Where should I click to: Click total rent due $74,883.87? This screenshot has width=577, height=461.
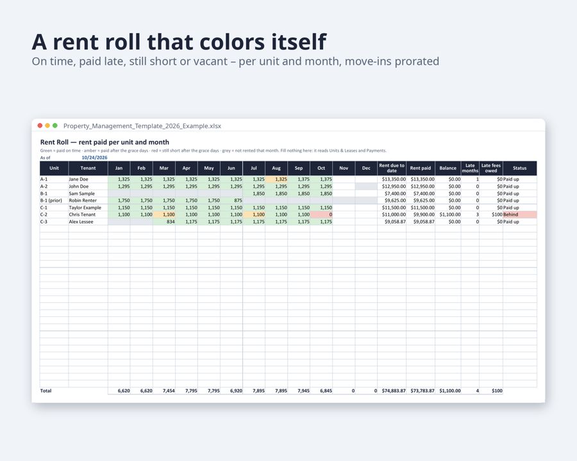coord(392,391)
